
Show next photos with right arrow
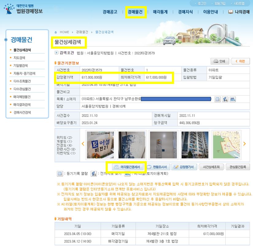pyautogui.click(x=244, y=144)
